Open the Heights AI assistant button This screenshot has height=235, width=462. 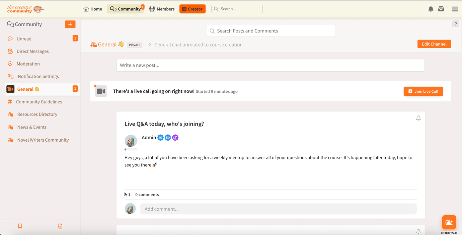[x=449, y=222]
